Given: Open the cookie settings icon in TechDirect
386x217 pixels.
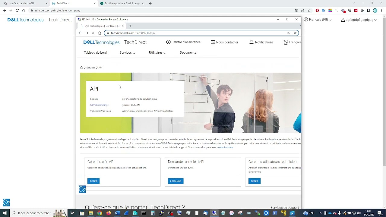Looking at the screenshot, I should pyautogui.click(x=82, y=189).
